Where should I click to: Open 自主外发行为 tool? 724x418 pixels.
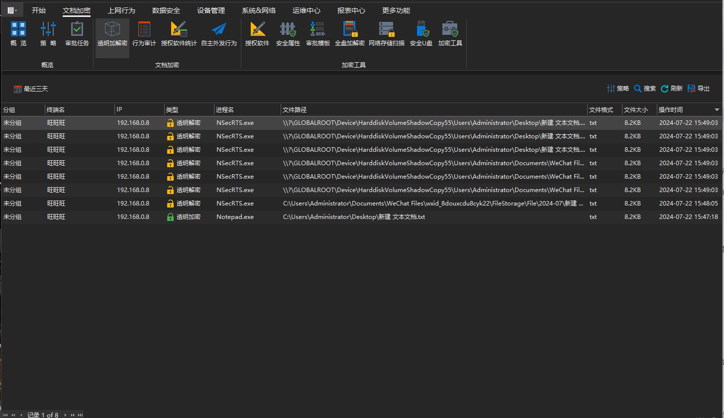(x=219, y=34)
